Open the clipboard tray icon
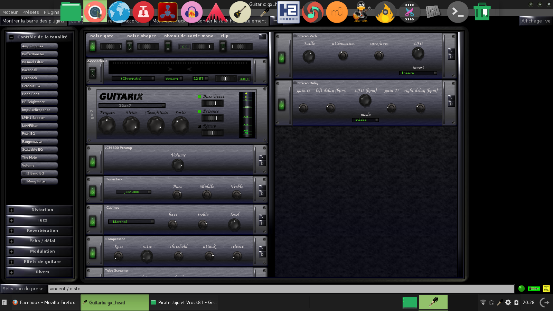The width and height of the screenshot is (553, 311). click(x=491, y=303)
